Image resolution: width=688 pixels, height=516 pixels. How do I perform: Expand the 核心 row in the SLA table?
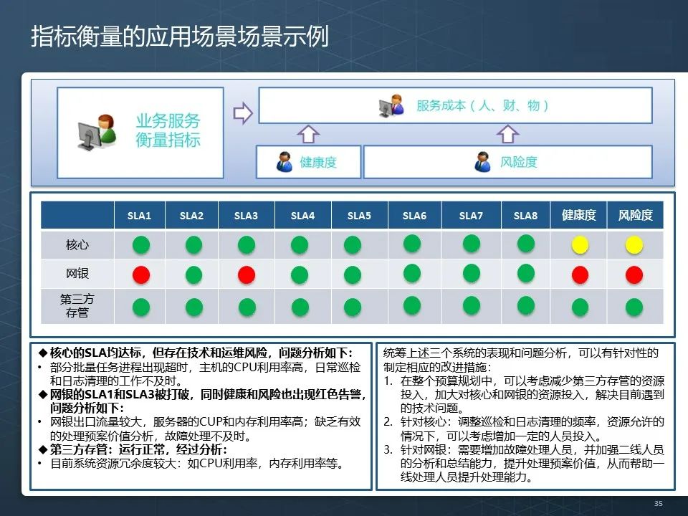point(77,244)
